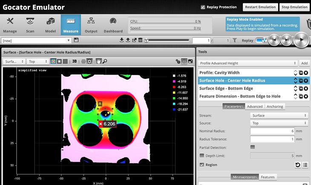311x185 pixels.
Task: Toggle the Partial Detection checkbox
Action: point(253,147)
